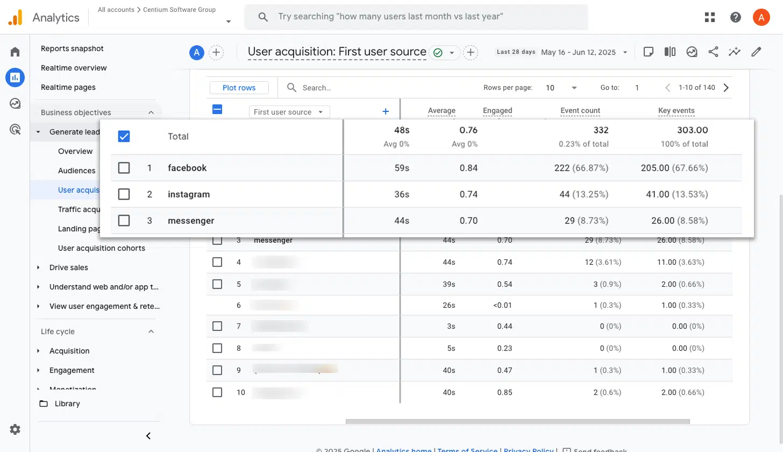Collapse the Business objectives section
Image resolution: width=783 pixels, height=452 pixels.
click(151, 112)
